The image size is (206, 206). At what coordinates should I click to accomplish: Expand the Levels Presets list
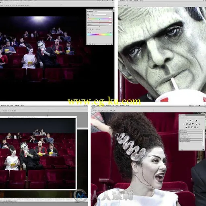coord(180,131)
